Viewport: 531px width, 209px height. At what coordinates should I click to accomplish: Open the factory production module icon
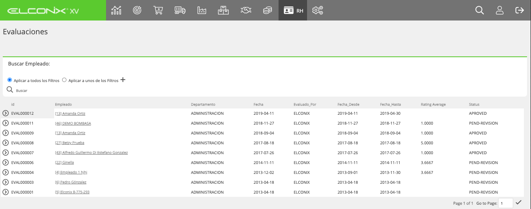click(x=202, y=10)
